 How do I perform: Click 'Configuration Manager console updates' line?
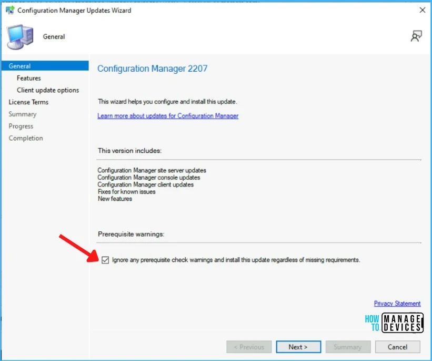(x=149, y=178)
